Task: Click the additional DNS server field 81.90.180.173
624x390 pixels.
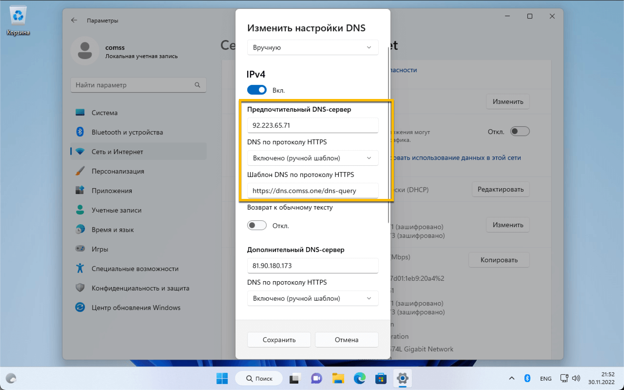Action: coord(312,265)
